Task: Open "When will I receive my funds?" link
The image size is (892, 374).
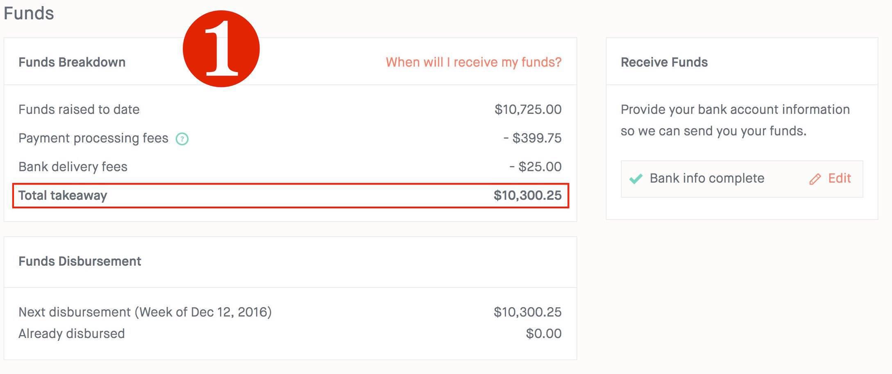Action: pos(473,62)
